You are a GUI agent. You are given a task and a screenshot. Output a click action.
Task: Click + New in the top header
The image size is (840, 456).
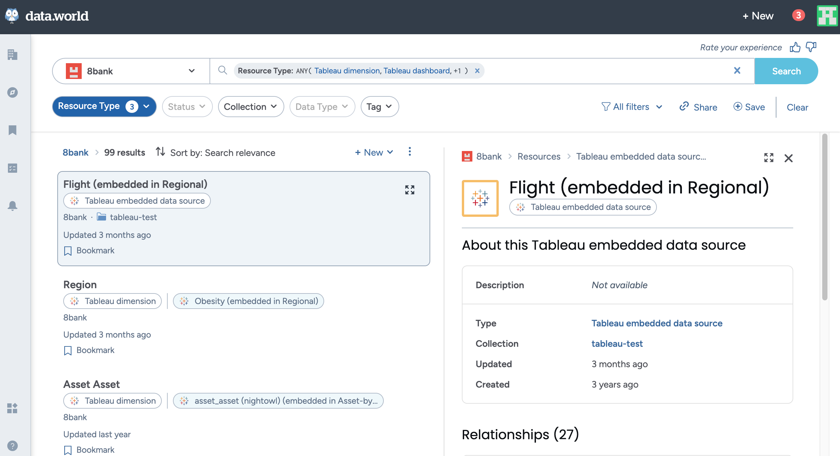click(758, 16)
